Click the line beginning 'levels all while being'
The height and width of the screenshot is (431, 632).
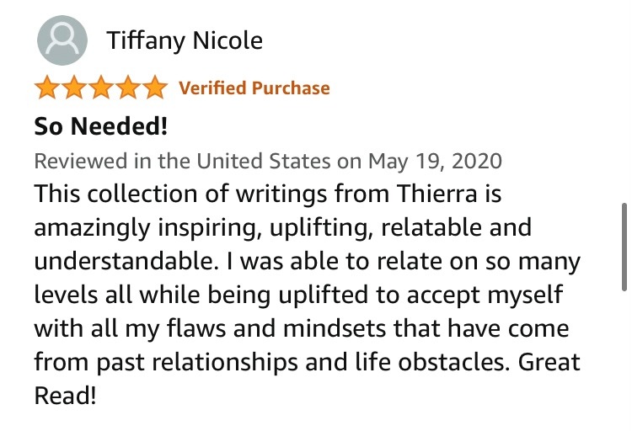[298, 295]
